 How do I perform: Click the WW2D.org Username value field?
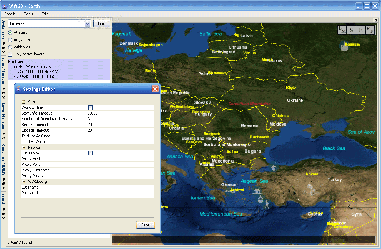pos(120,187)
